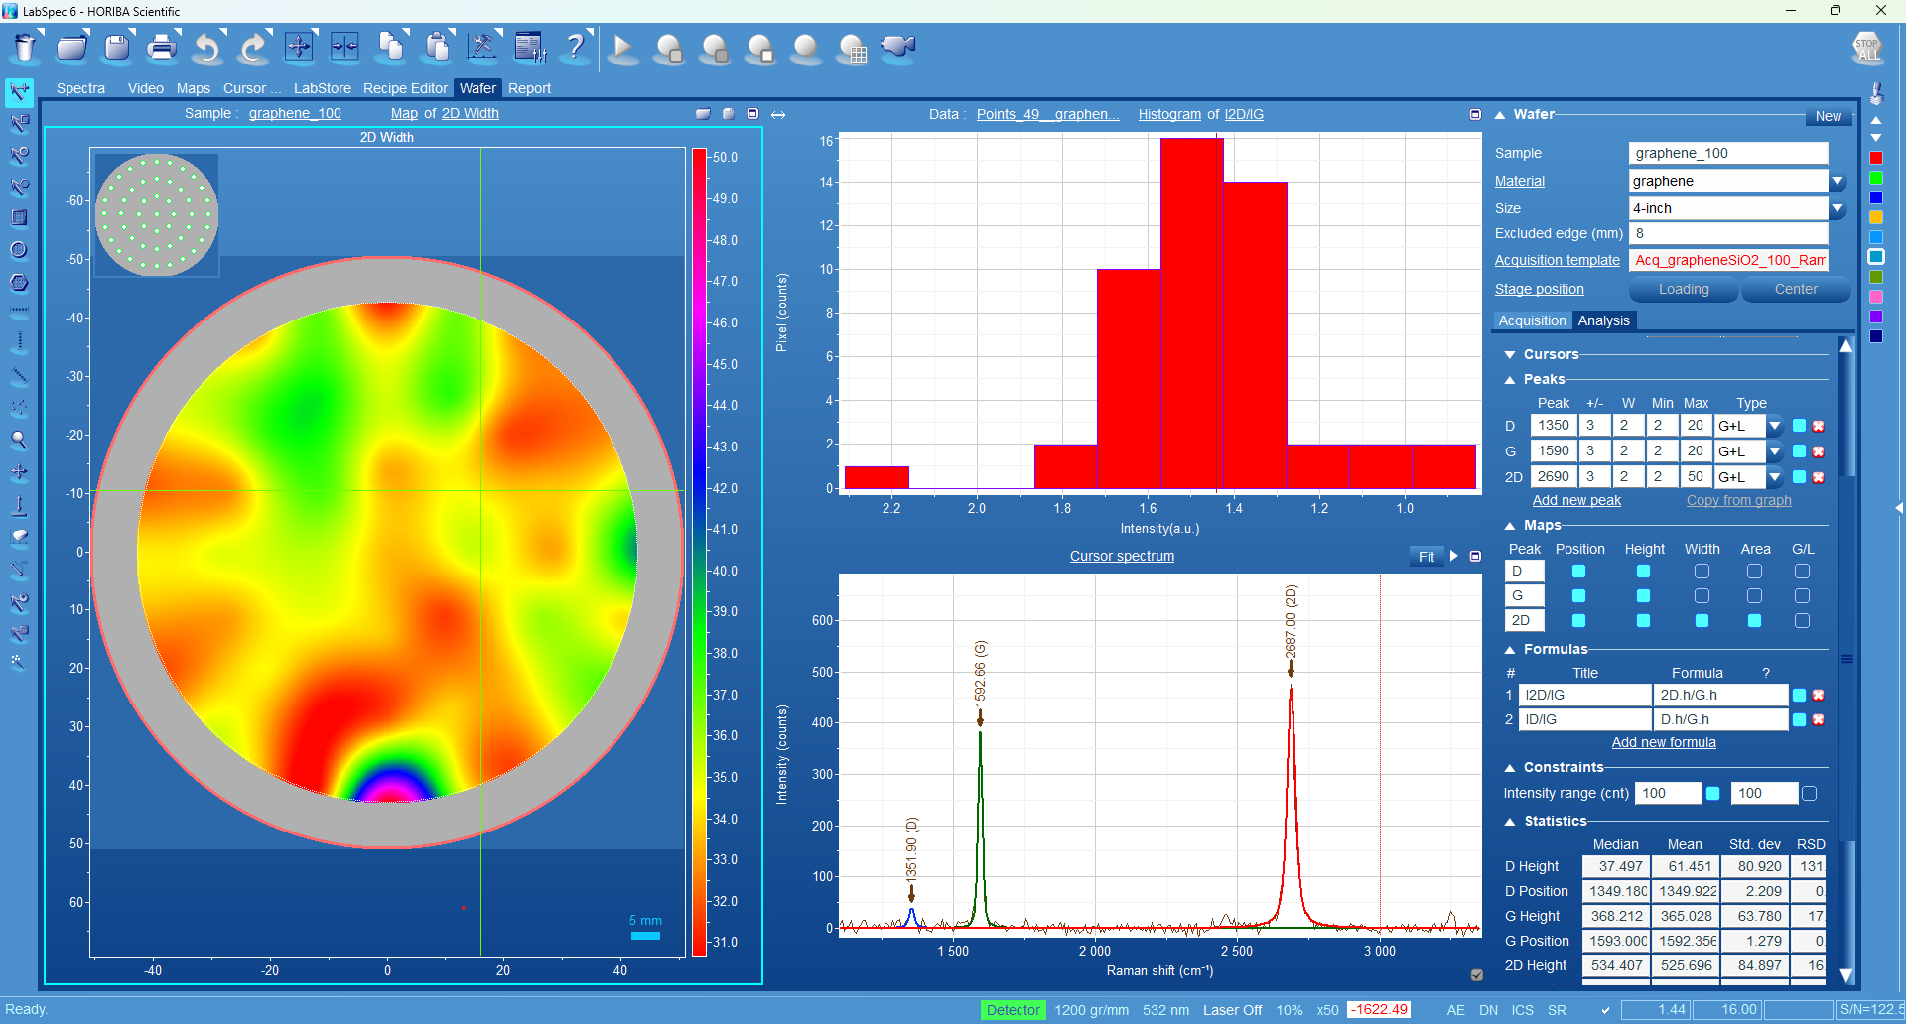This screenshot has width=1906, height=1024.
Task: Open the Material dropdown arrow
Action: 1838,182
